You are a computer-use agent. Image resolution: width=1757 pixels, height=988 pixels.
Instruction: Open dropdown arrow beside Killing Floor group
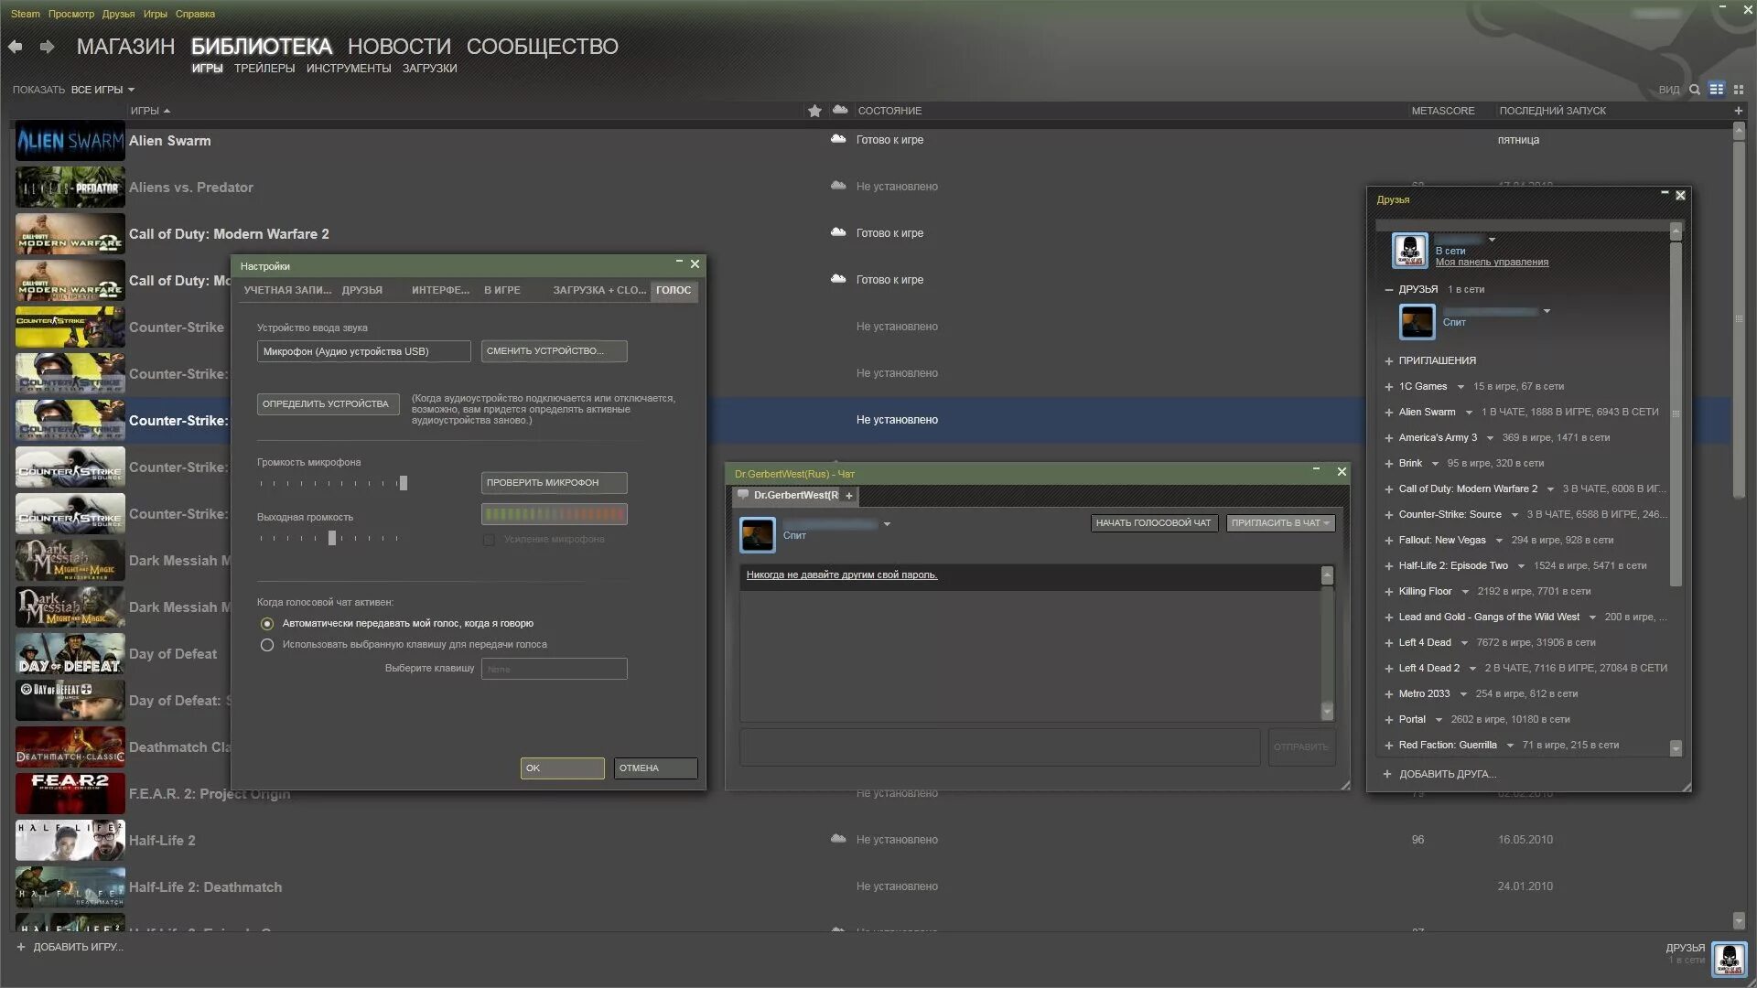1465,592
